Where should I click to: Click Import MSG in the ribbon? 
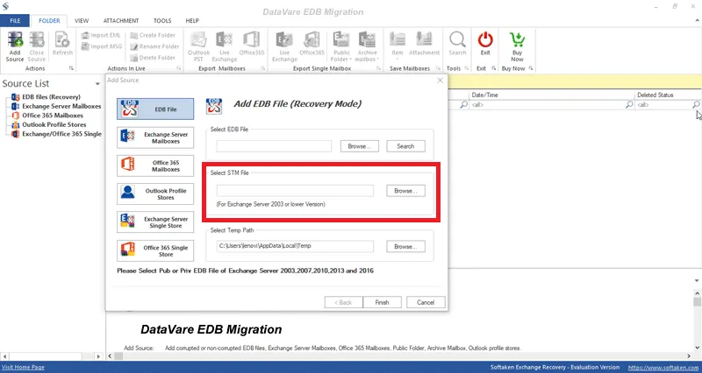tap(102, 46)
